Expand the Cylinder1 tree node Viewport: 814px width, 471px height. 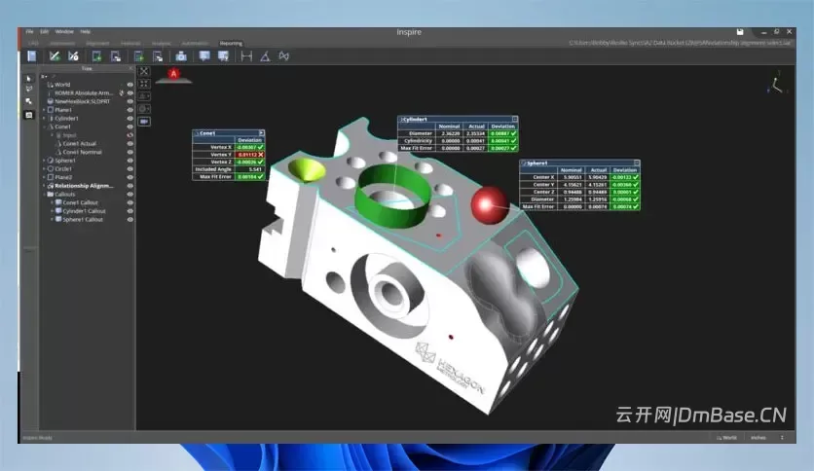[x=44, y=119]
